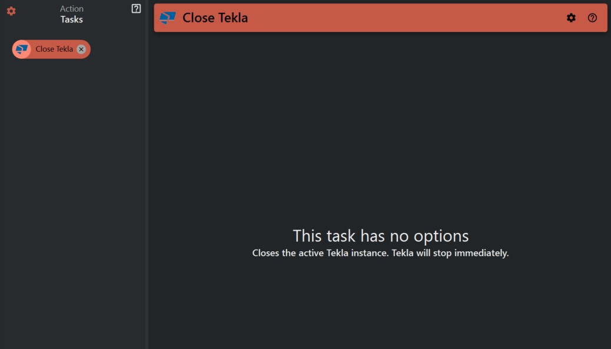Open help from the sidebar question mark icon
611x349 pixels.
pos(137,8)
